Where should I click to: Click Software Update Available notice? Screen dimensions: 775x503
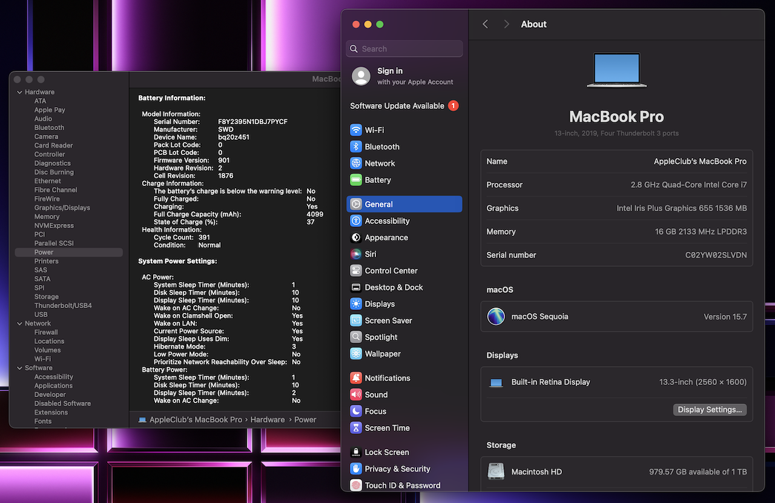pyautogui.click(x=404, y=106)
